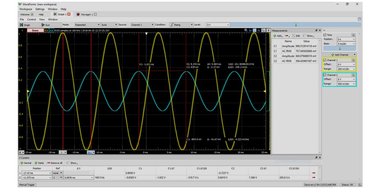Open the Channel 1 Range dropdown
Screen dimensions: 378x189
coord(346,69)
